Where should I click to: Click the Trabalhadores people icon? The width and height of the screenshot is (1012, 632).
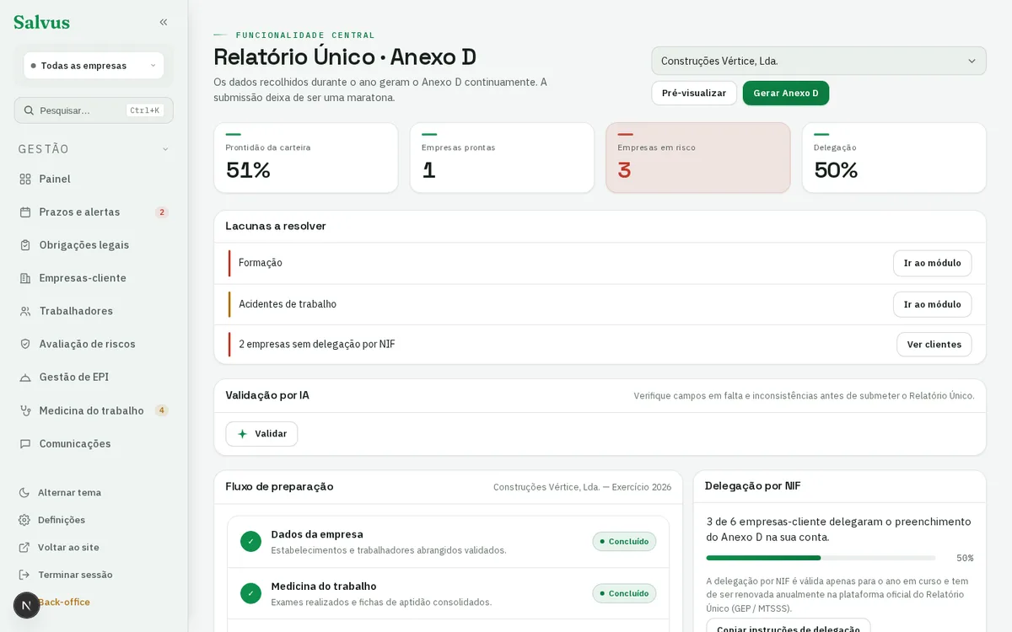(x=25, y=311)
